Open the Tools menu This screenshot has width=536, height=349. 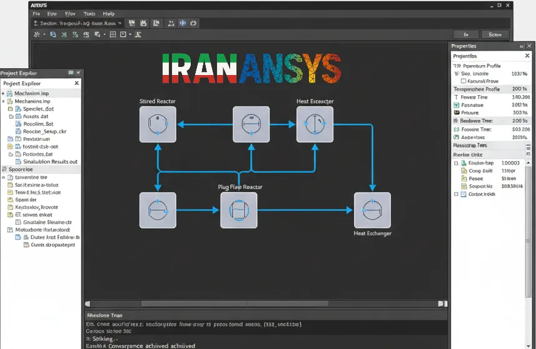coord(89,14)
